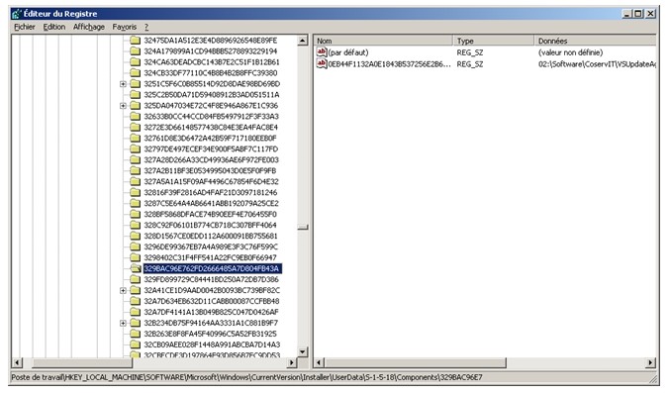Viewport: 669px width, 393px height.
Task: Click folder icon of key 3272E3D66148
Action: [136, 128]
